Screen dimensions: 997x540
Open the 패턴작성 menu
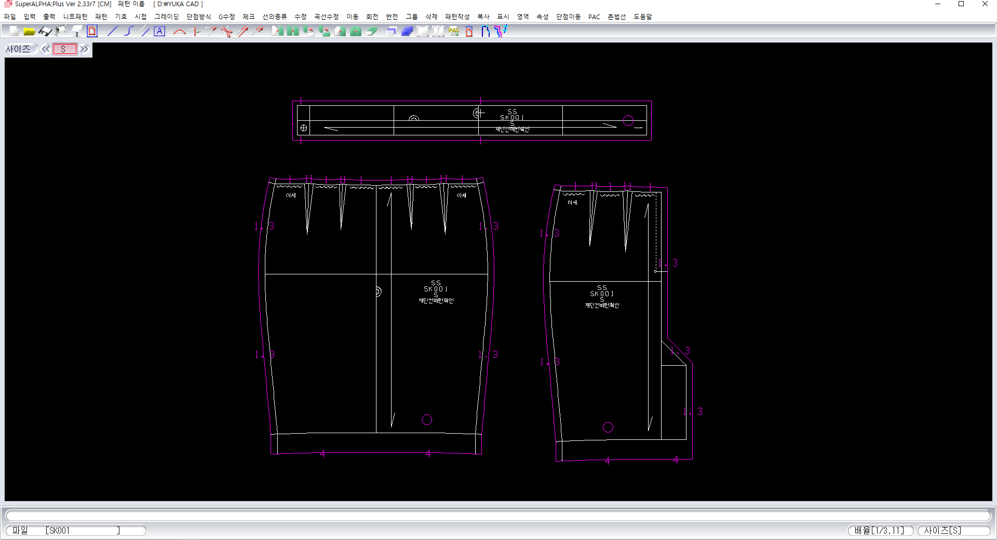(457, 17)
